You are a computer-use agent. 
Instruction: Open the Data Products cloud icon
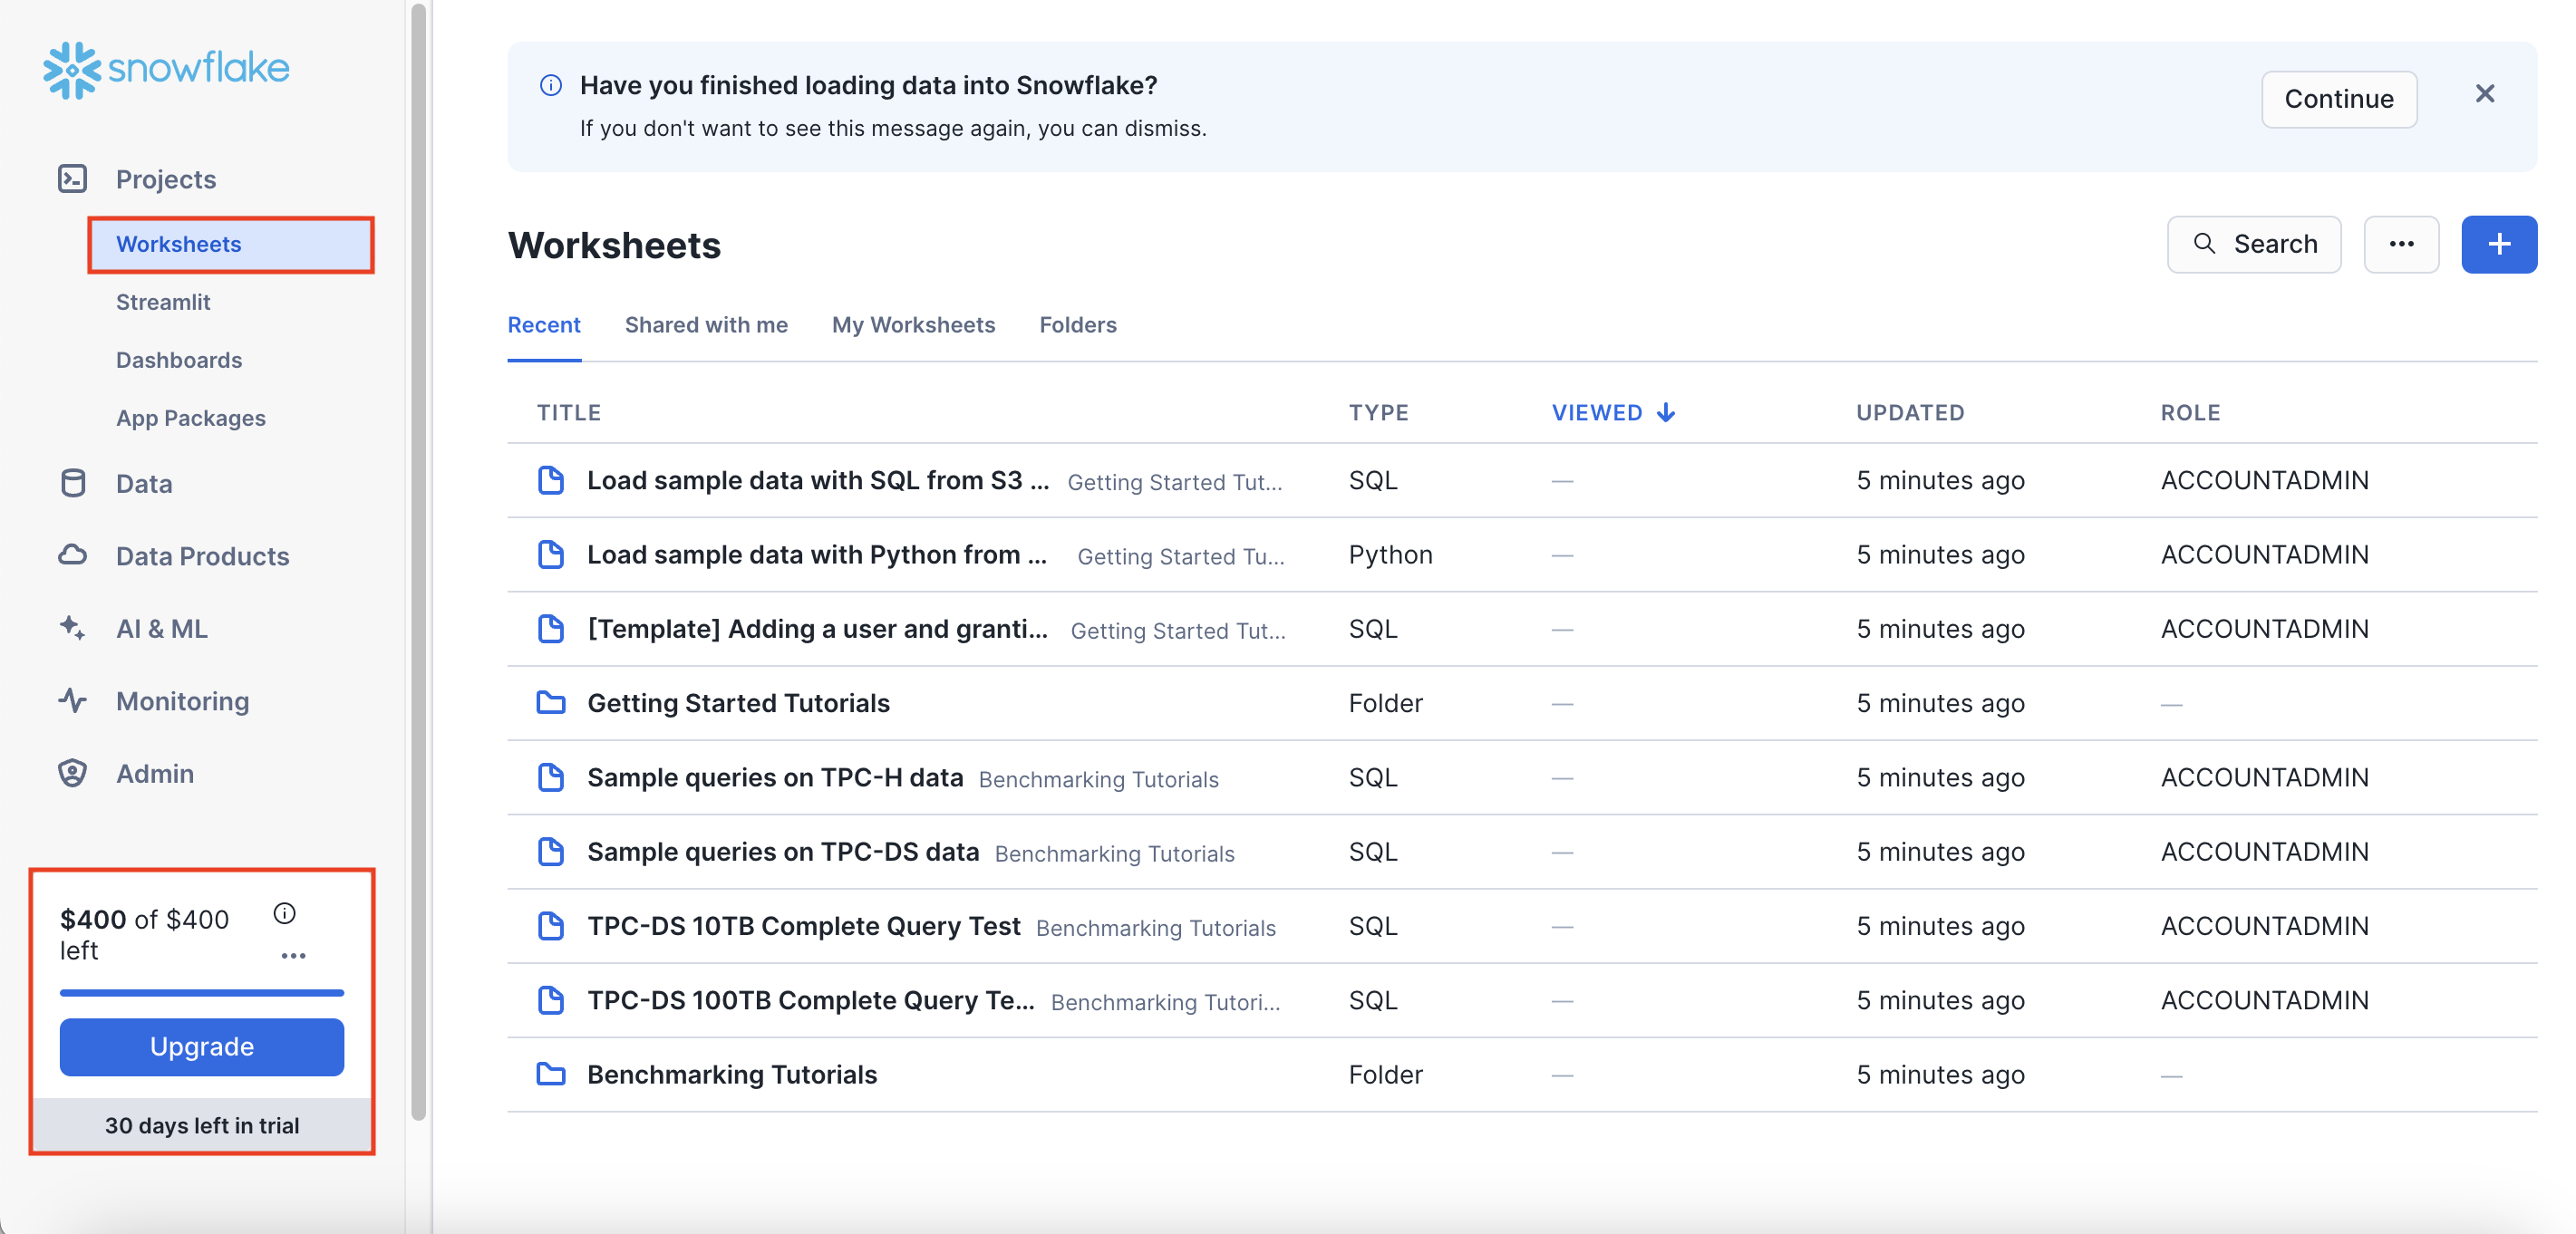[x=73, y=555]
